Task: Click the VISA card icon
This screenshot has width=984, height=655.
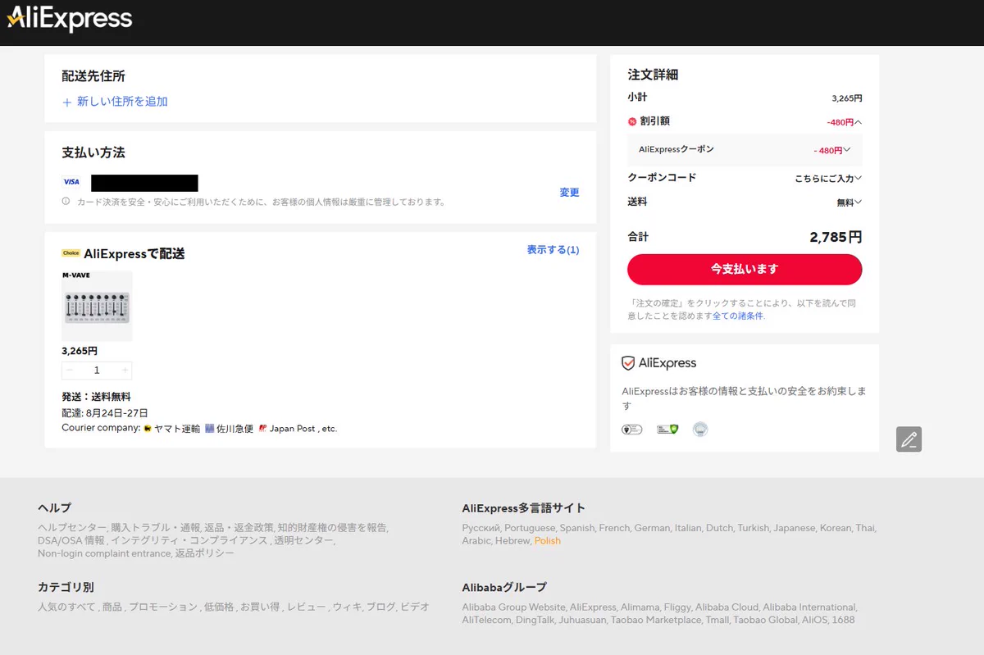Action: pos(71,182)
